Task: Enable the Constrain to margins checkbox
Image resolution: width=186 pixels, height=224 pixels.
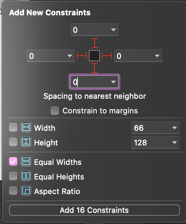Action: 55,111
